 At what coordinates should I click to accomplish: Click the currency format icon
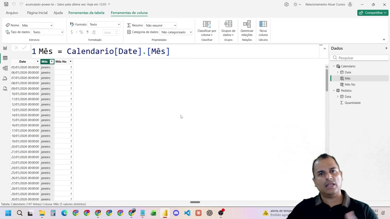click(x=72, y=32)
